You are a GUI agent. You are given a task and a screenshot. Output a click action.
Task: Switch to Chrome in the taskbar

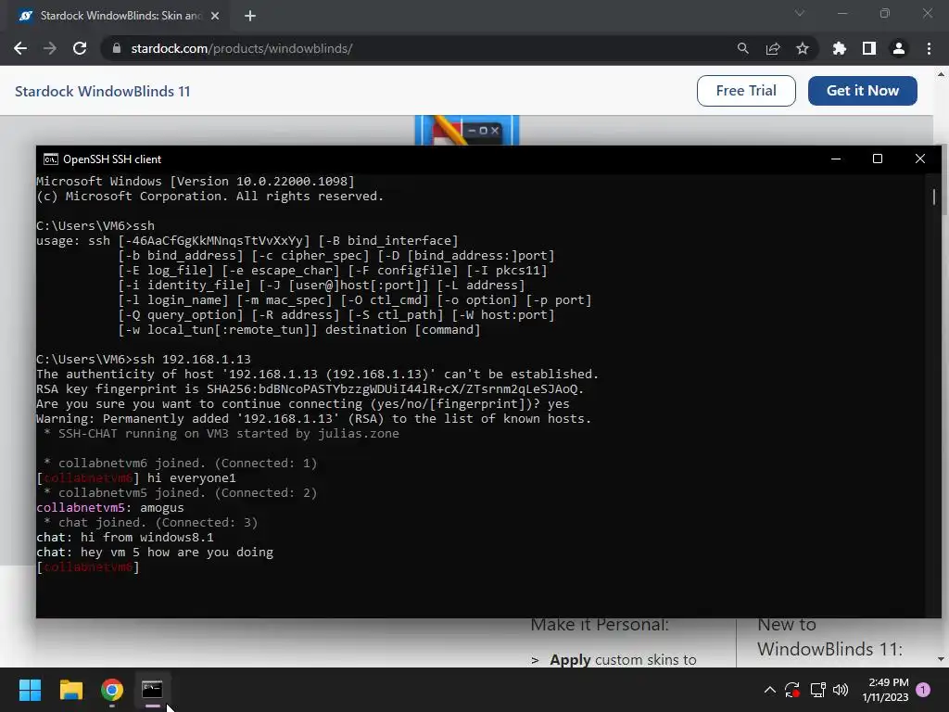tap(112, 690)
